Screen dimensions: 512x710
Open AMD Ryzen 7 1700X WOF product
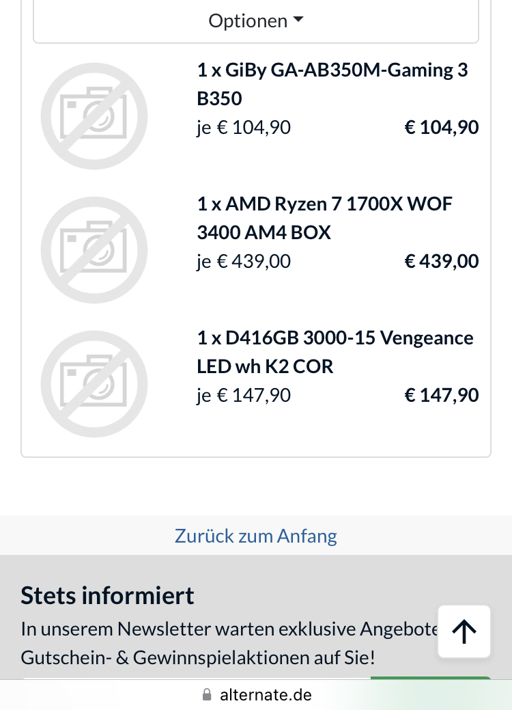[324, 218]
